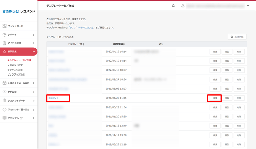Collapse the 表示設定 menu chevron
The width and height of the screenshot is (256, 149).
(x=34, y=52)
